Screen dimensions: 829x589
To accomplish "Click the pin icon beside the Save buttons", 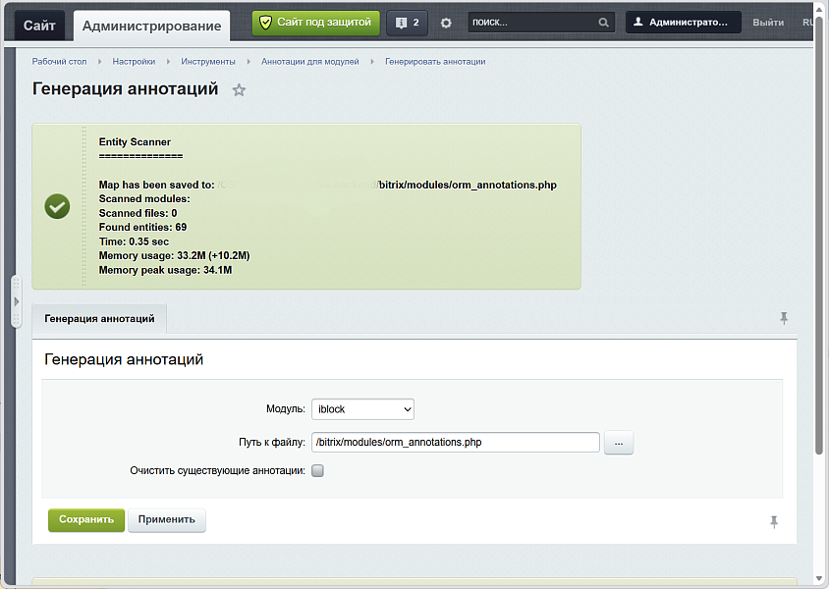I will click(x=773, y=521).
